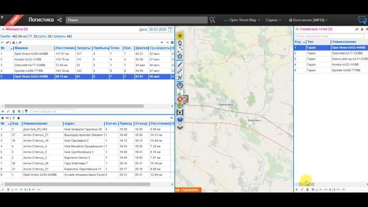Open the chat bubbles icon in header
368x207 pixels.
tap(362, 20)
